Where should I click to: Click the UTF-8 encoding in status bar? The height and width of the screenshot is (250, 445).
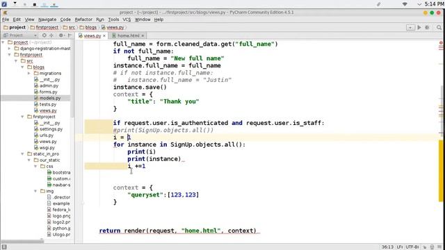click(x=412, y=247)
